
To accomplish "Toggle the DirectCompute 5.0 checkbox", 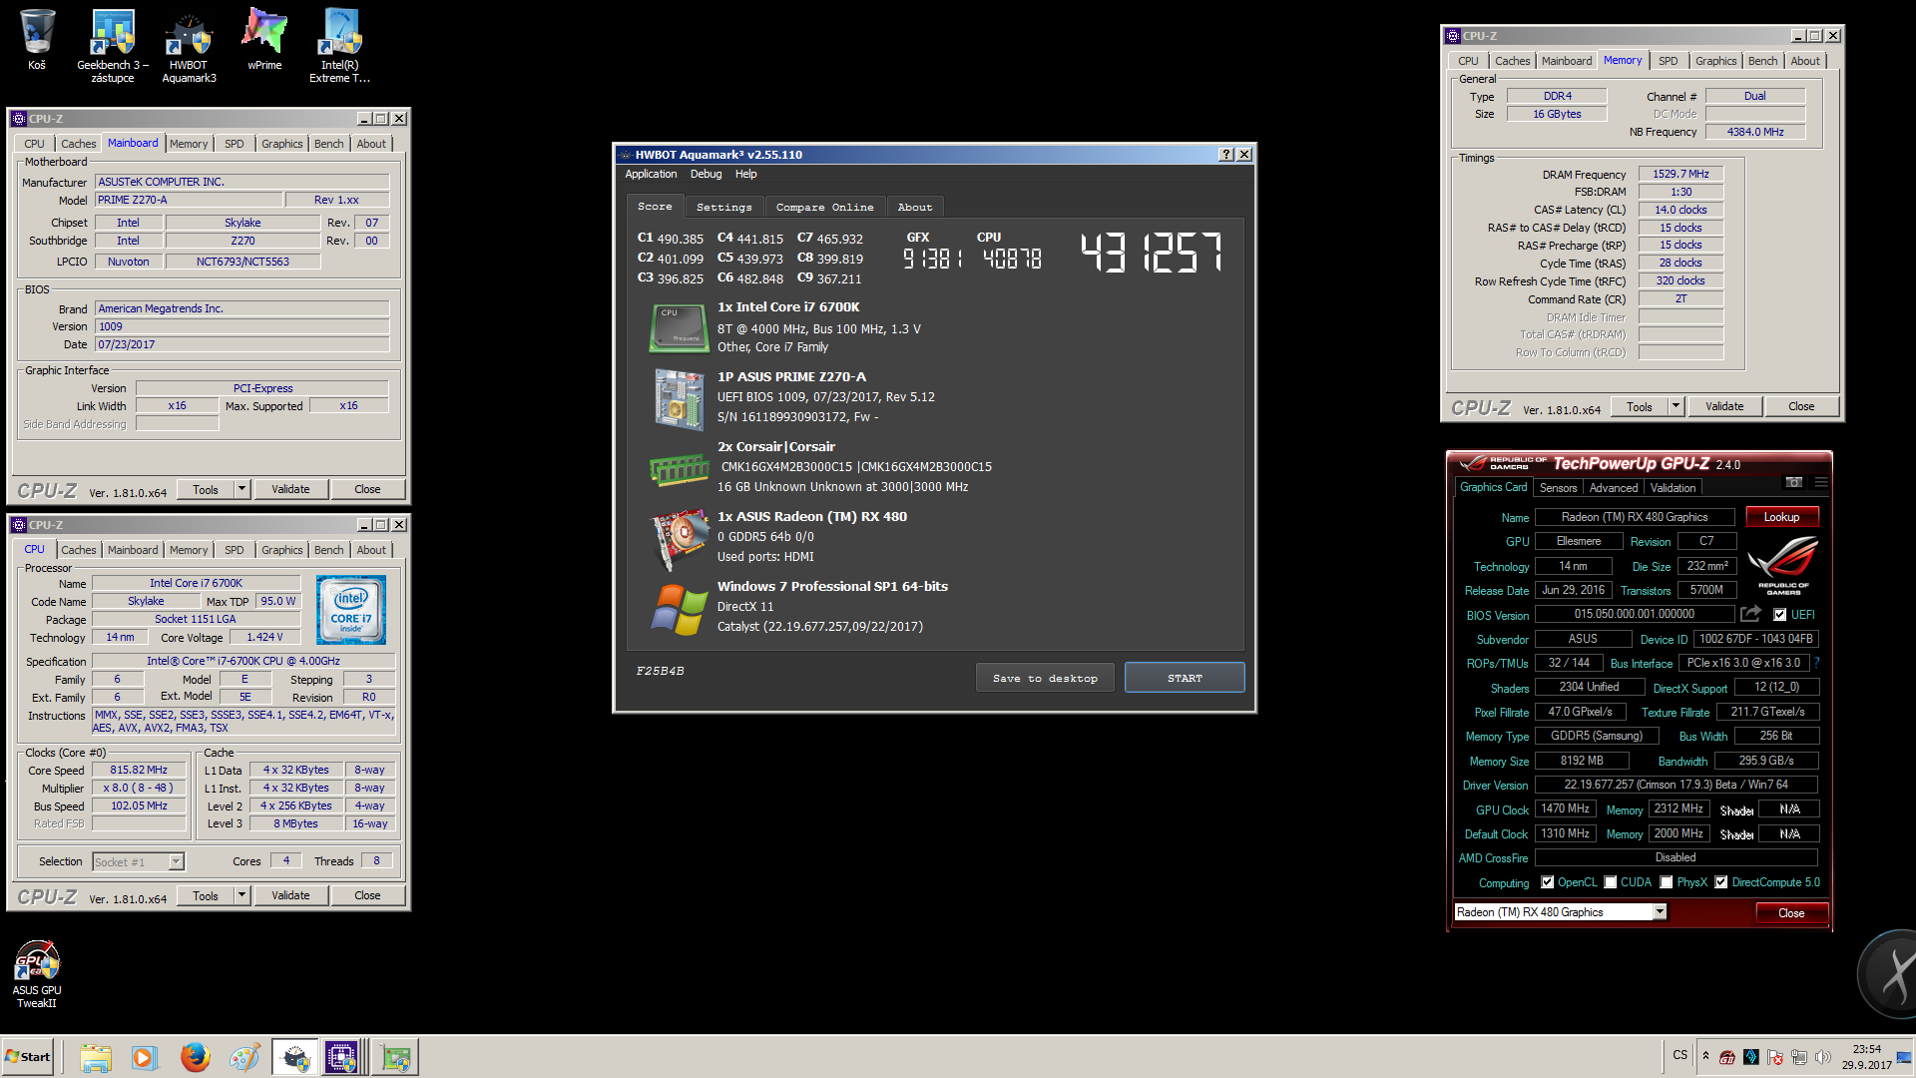I will click(x=1721, y=882).
